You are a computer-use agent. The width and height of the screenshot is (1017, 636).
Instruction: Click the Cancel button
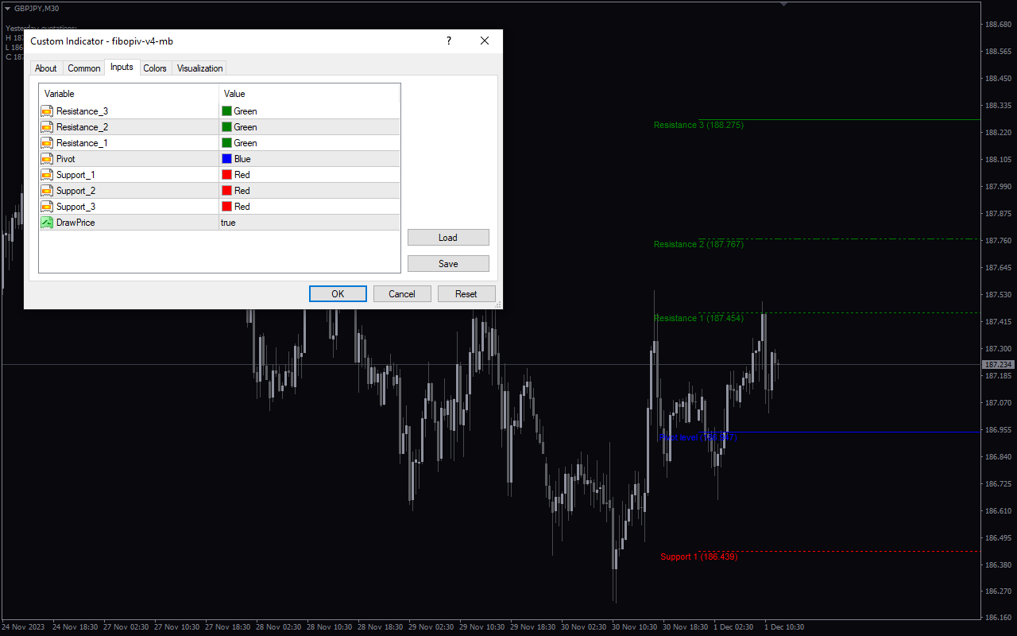402,294
